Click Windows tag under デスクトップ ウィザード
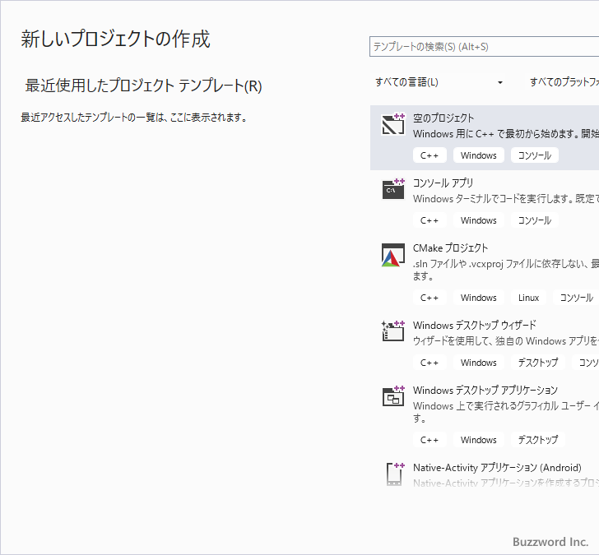This screenshot has width=599, height=555. [x=479, y=363]
